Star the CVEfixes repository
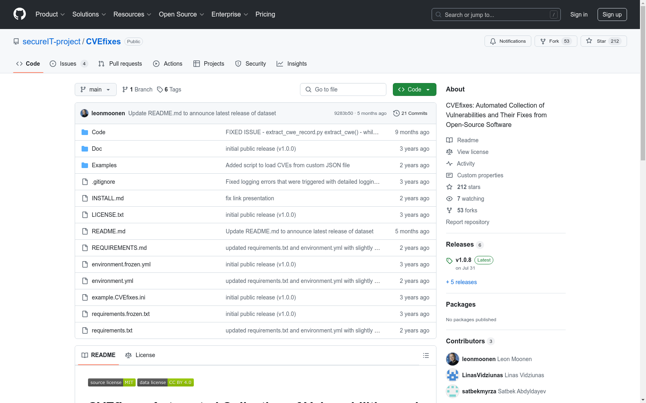The image size is (646, 403). pos(603,41)
